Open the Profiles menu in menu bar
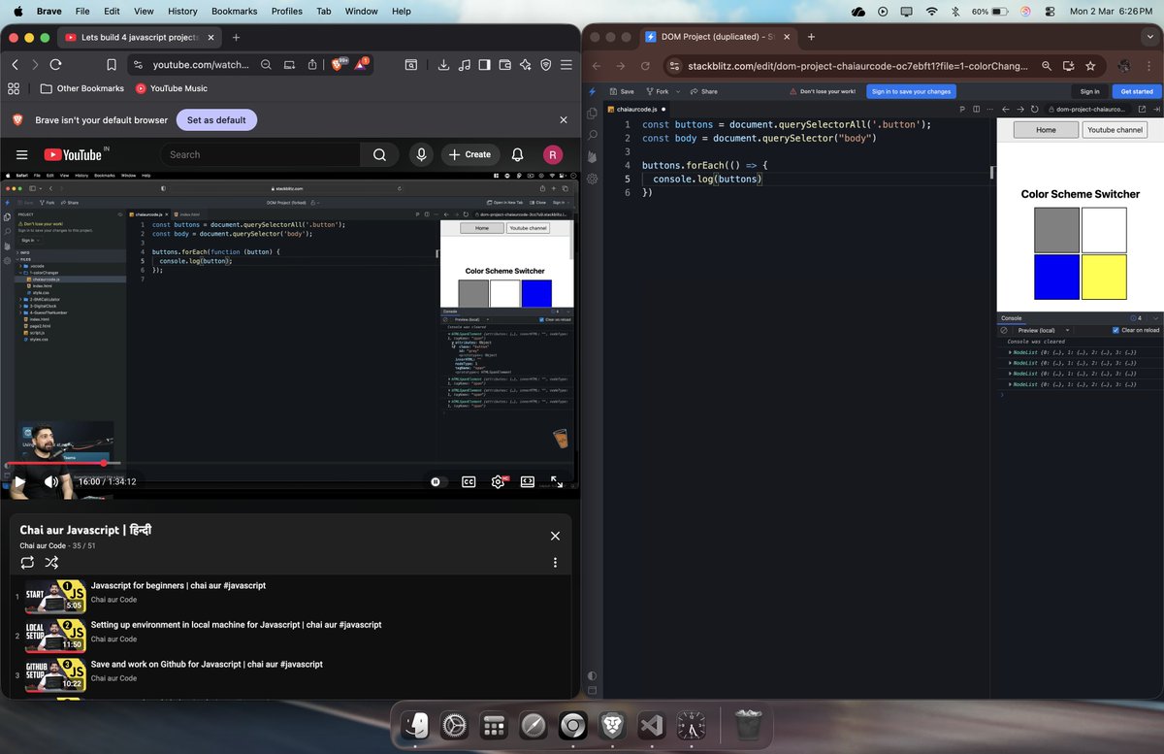The height and width of the screenshot is (754, 1164). pos(286,11)
